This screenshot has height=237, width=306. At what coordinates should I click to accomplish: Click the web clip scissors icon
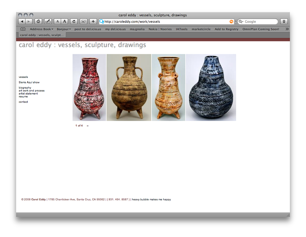pos(83,21)
